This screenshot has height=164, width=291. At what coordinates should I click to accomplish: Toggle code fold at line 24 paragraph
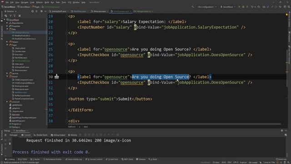pyautogui.click(x=67, y=44)
